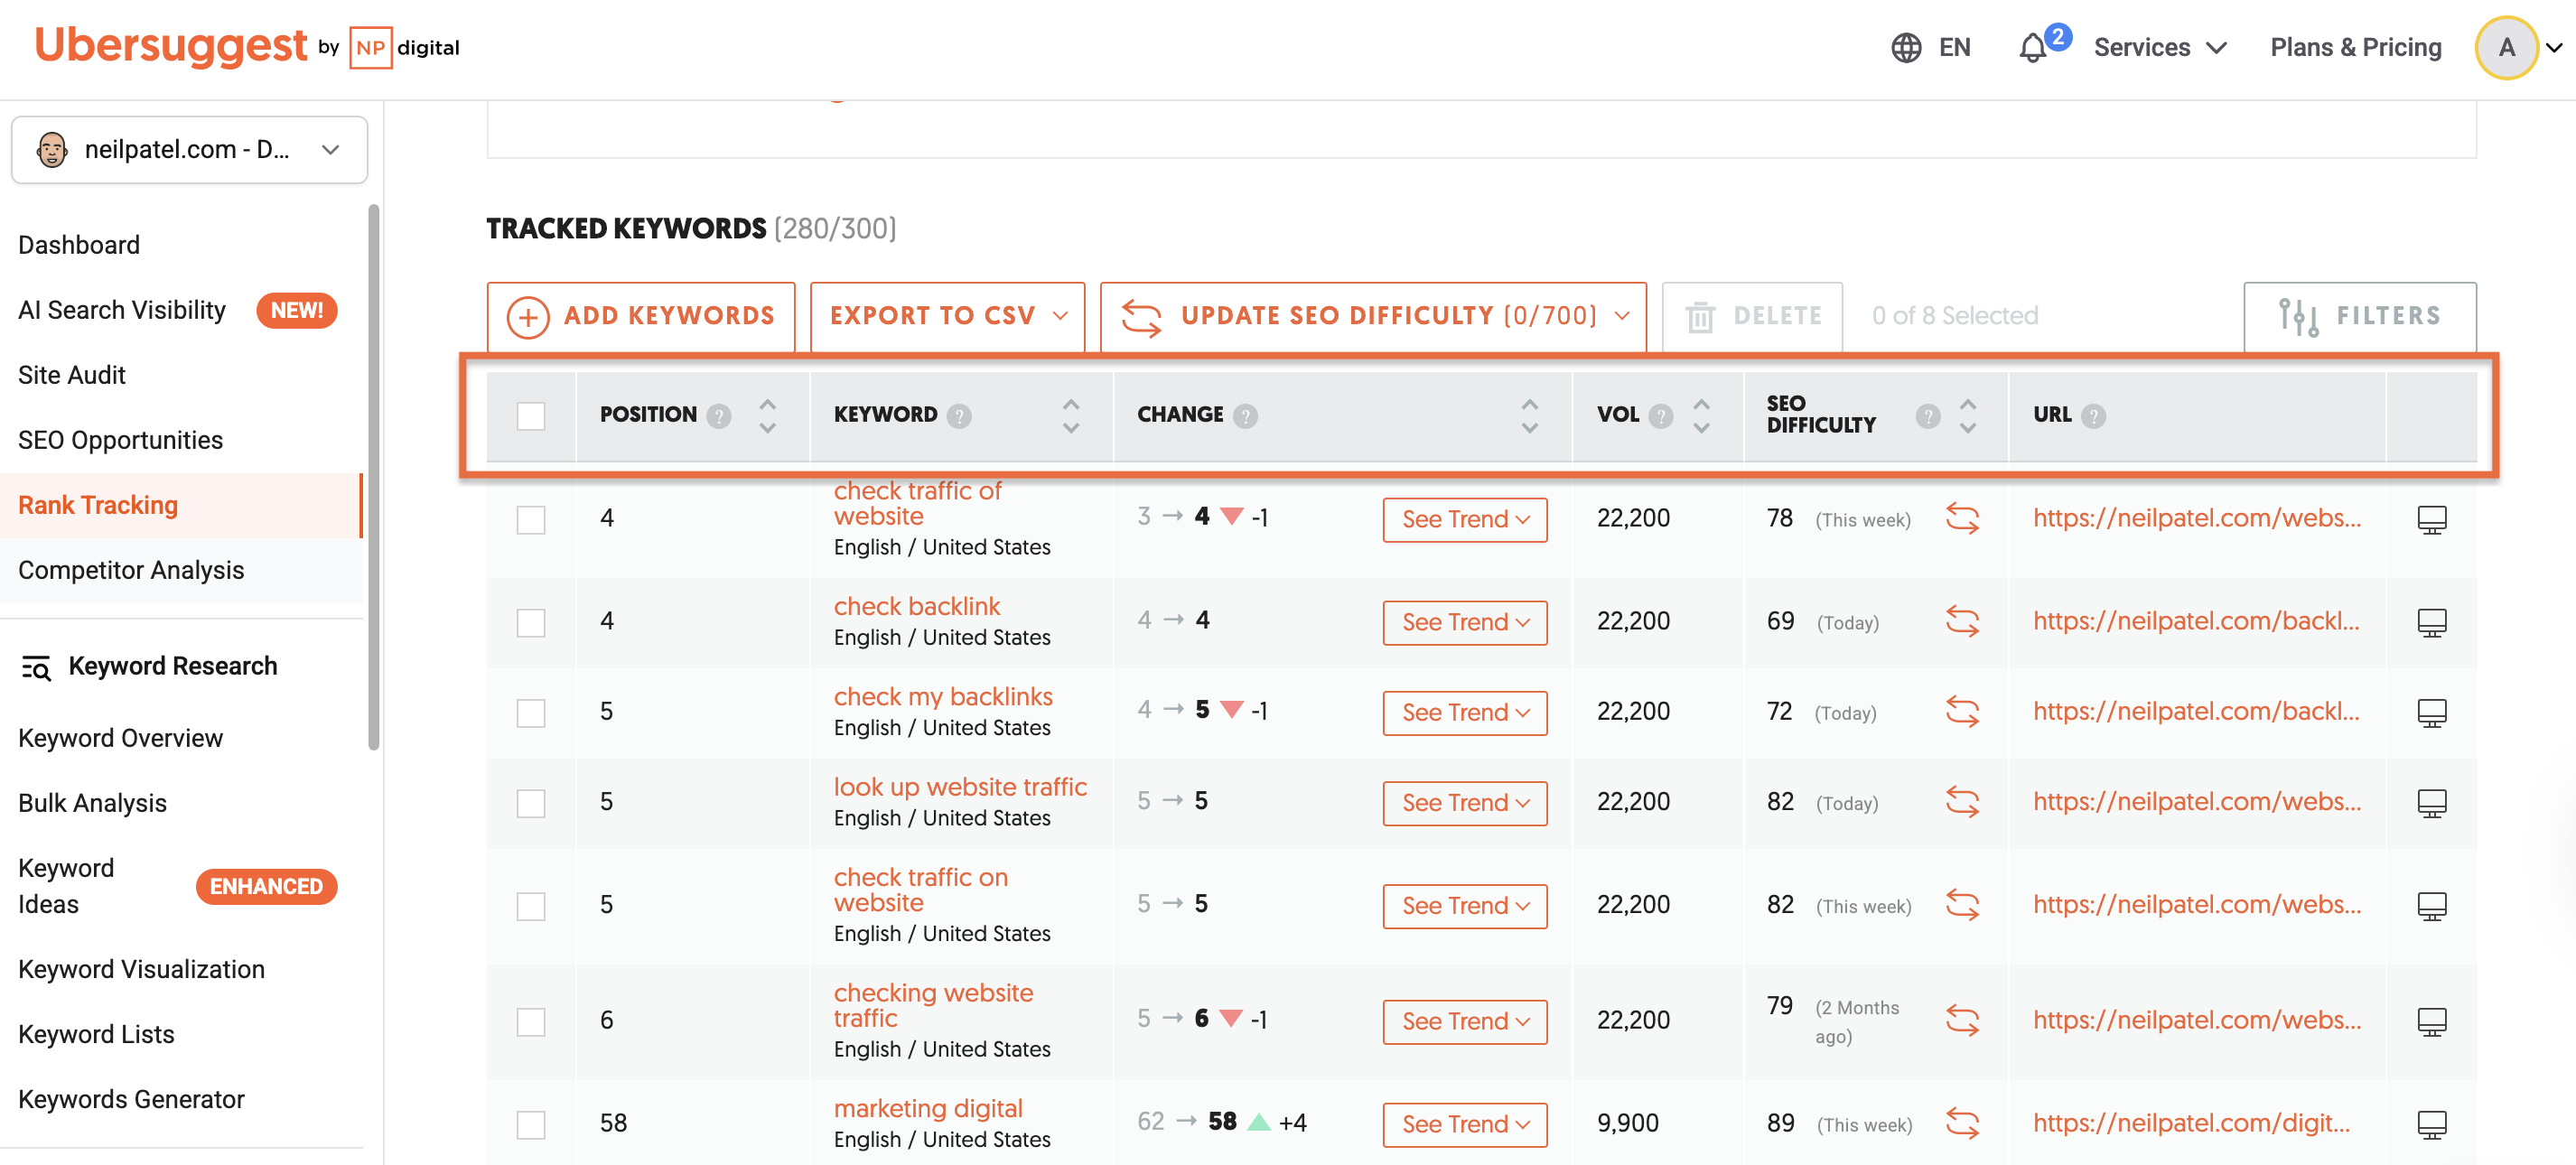Expand the neilpatel.com project dropdown
This screenshot has height=1165, width=2576.
189,149
